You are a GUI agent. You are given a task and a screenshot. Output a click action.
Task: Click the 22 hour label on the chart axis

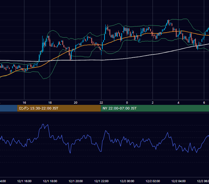[101, 103]
